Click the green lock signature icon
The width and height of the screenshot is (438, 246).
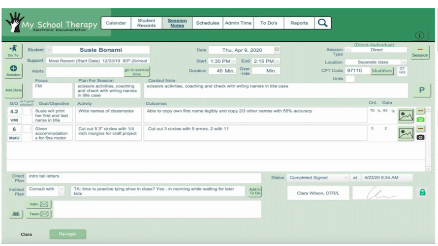(422, 192)
